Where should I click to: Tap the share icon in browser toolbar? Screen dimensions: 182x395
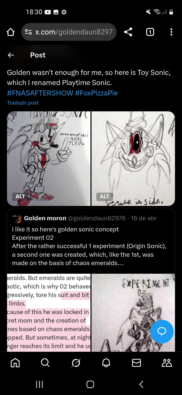coord(128,32)
